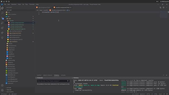
Task: Click the line and column indicator in status bar
Action: [x=135, y=94]
